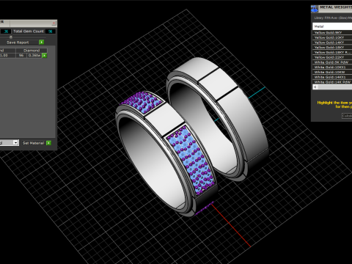Select Yellow Gold 10KY in metal list
This screenshot has width=352, height=264.
click(332, 37)
